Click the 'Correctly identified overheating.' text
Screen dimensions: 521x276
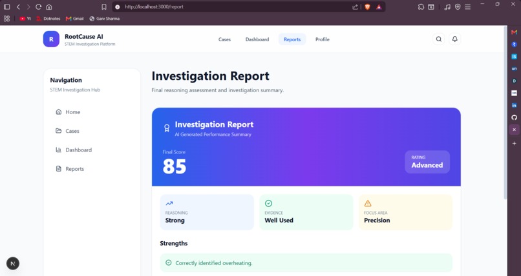(214, 263)
